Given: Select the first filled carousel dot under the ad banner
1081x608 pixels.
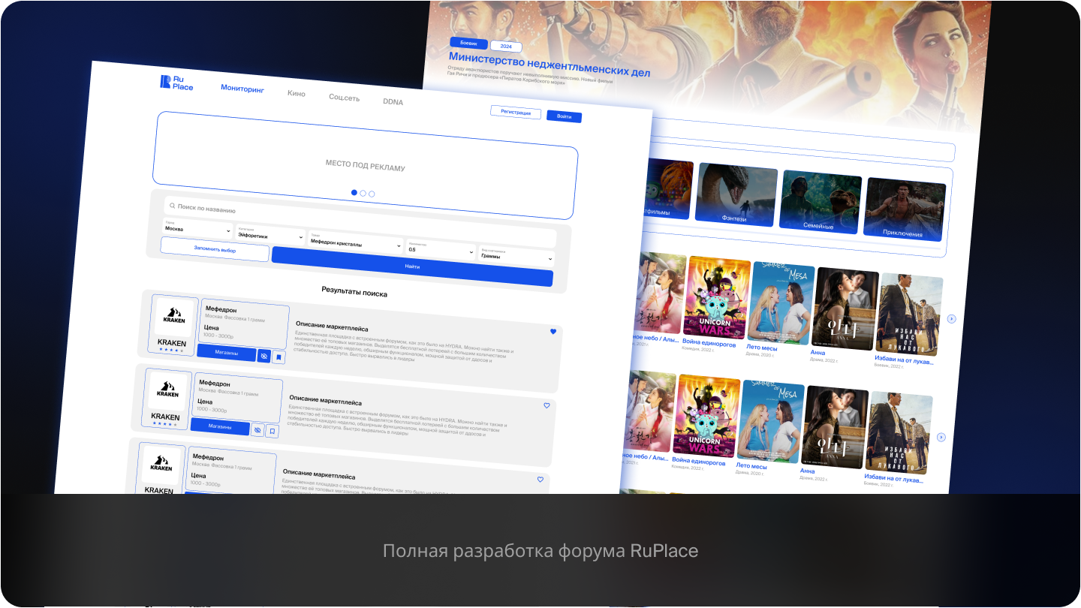Looking at the screenshot, I should [x=354, y=193].
